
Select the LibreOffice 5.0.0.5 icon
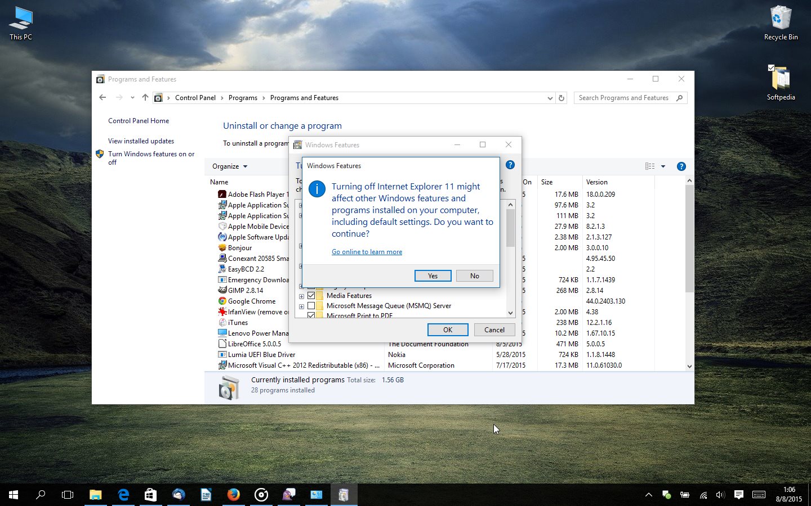click(x=222, y=344)
